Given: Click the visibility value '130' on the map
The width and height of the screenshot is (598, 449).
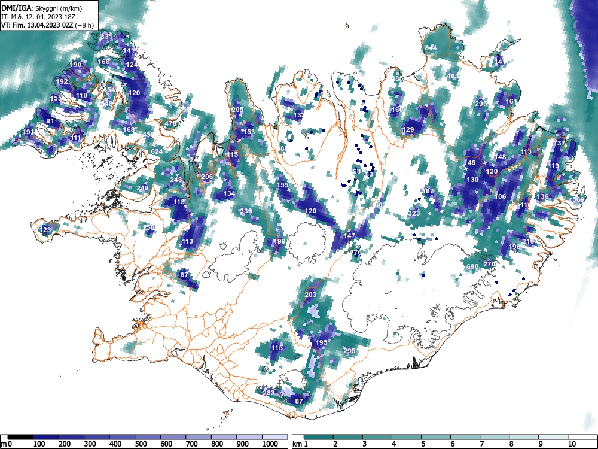Looking at the screenshot, I should [x=472, y=180].
